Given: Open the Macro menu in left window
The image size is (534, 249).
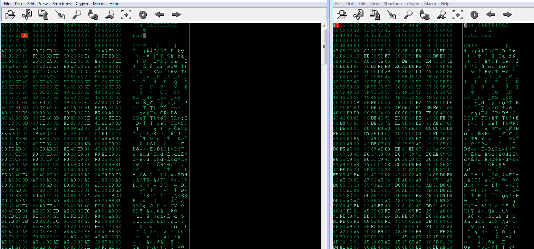Looking at the screenshot, I should (99, 4).
